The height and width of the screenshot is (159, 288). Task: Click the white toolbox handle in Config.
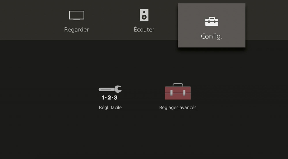212,18
